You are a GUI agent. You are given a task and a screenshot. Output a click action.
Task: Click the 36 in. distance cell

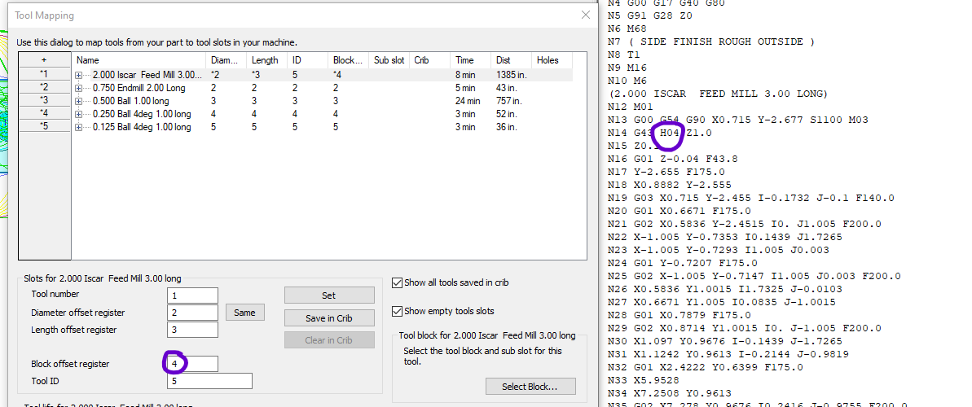pyautogui.click(x=506, y=128)
